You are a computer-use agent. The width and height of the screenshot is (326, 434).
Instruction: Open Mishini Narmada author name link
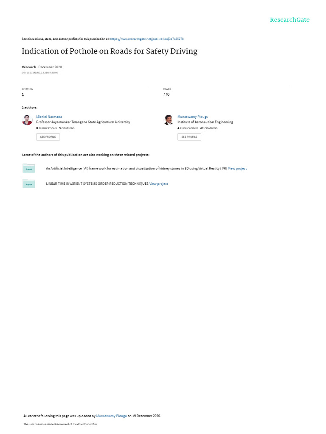coord(49,117)
